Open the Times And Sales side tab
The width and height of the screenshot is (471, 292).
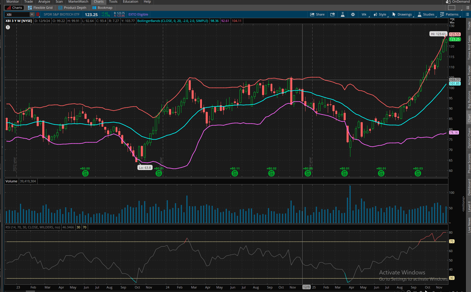[469, 47]
